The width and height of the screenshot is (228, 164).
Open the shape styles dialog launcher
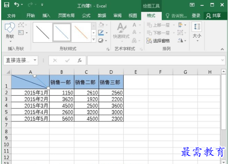pos(108,49)
